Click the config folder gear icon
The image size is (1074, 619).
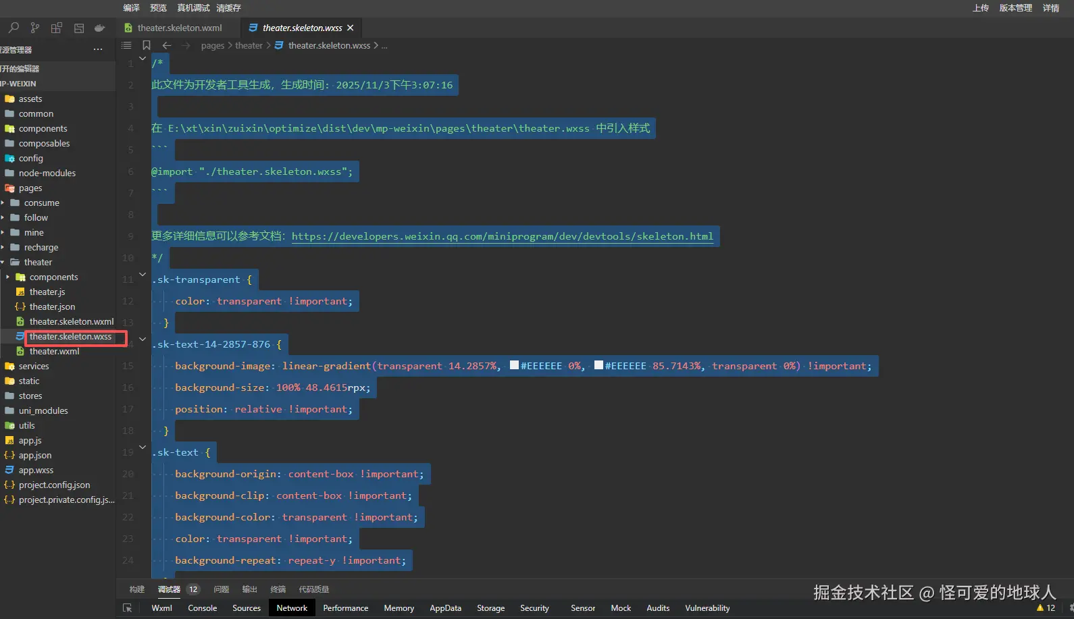tap(9, 159)
